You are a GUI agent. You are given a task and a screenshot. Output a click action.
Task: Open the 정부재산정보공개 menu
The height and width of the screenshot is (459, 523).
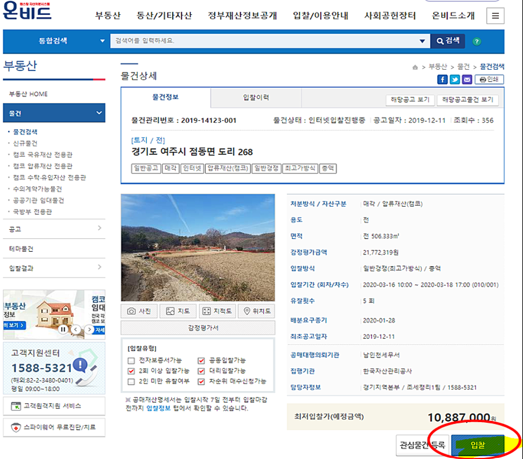click(x=241, y=16)
